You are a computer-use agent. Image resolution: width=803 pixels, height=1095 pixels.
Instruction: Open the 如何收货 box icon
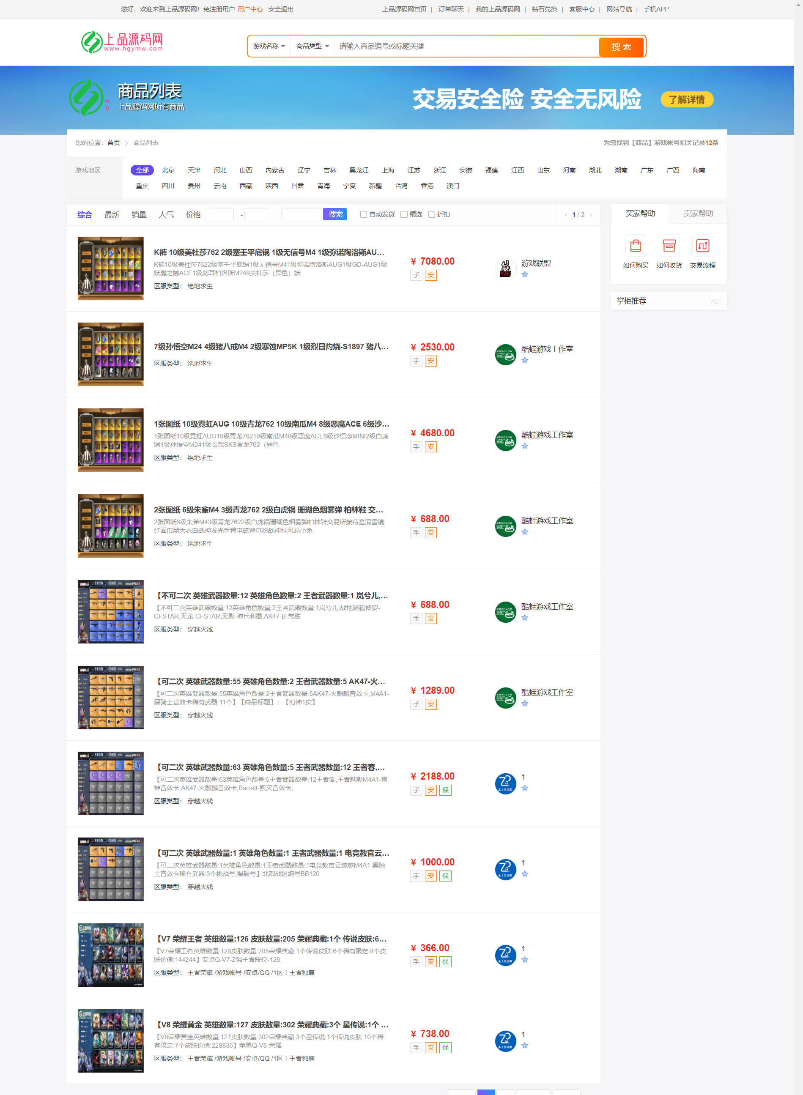pos(669,246)
